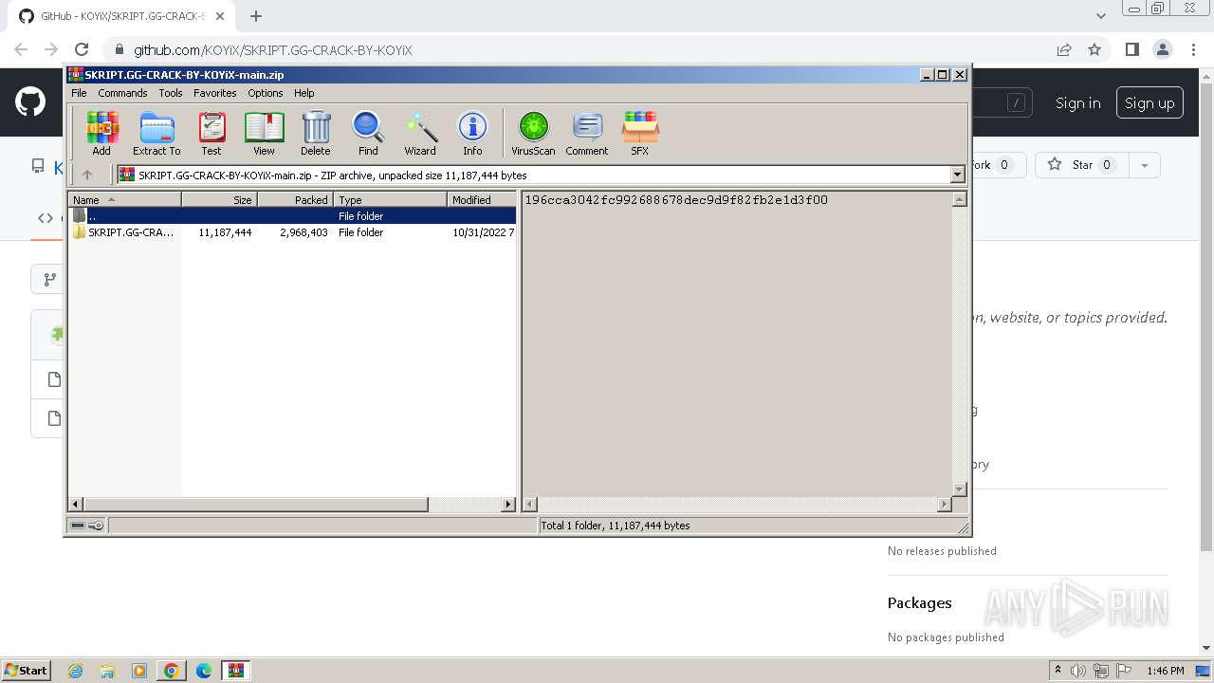Click the taskbar clock 1:46 PM
Viewport: 1214px width, 683px height.
point(1165,671)
